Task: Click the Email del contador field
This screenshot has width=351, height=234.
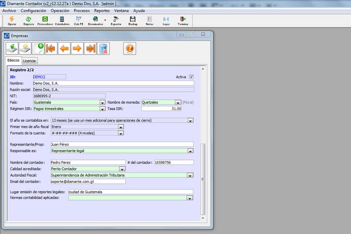Action: 88,182
